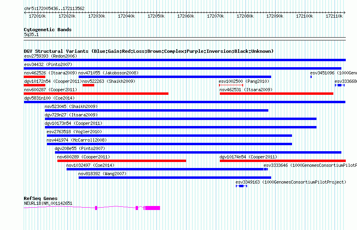Open the nsv523045 (Shaikh2009) gain variant
Screen dimensions: 357x230
[x=157, y=110]
